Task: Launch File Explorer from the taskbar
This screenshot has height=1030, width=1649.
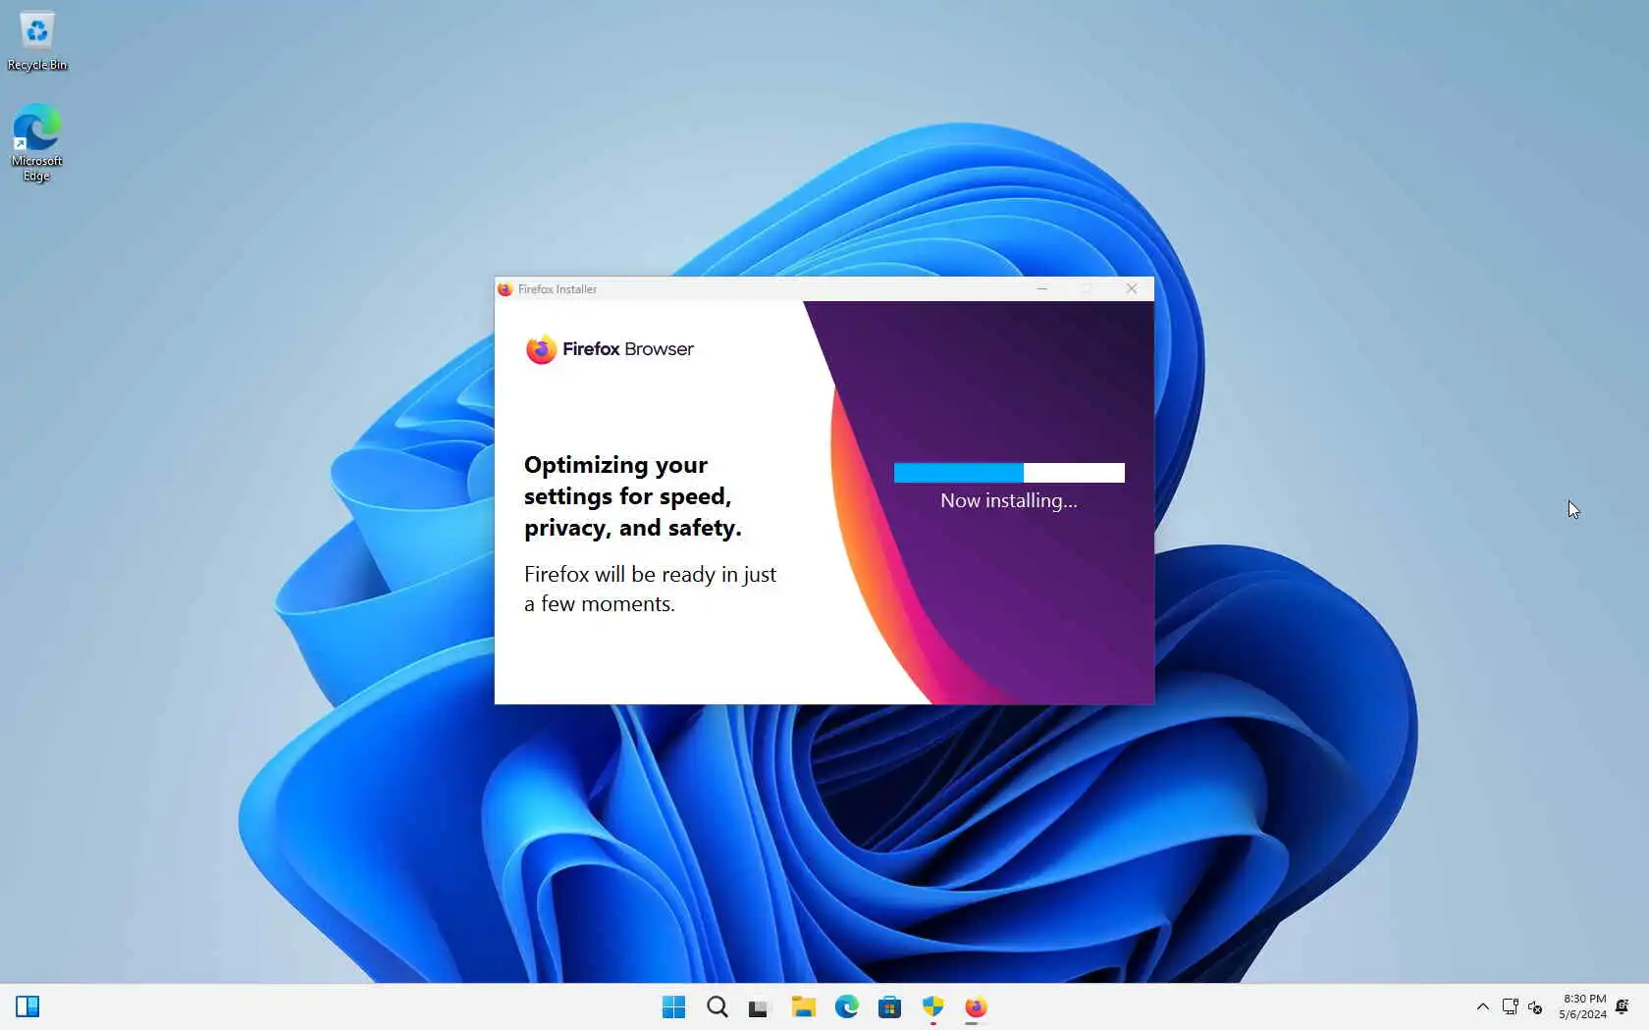Action: (804, 1006)
